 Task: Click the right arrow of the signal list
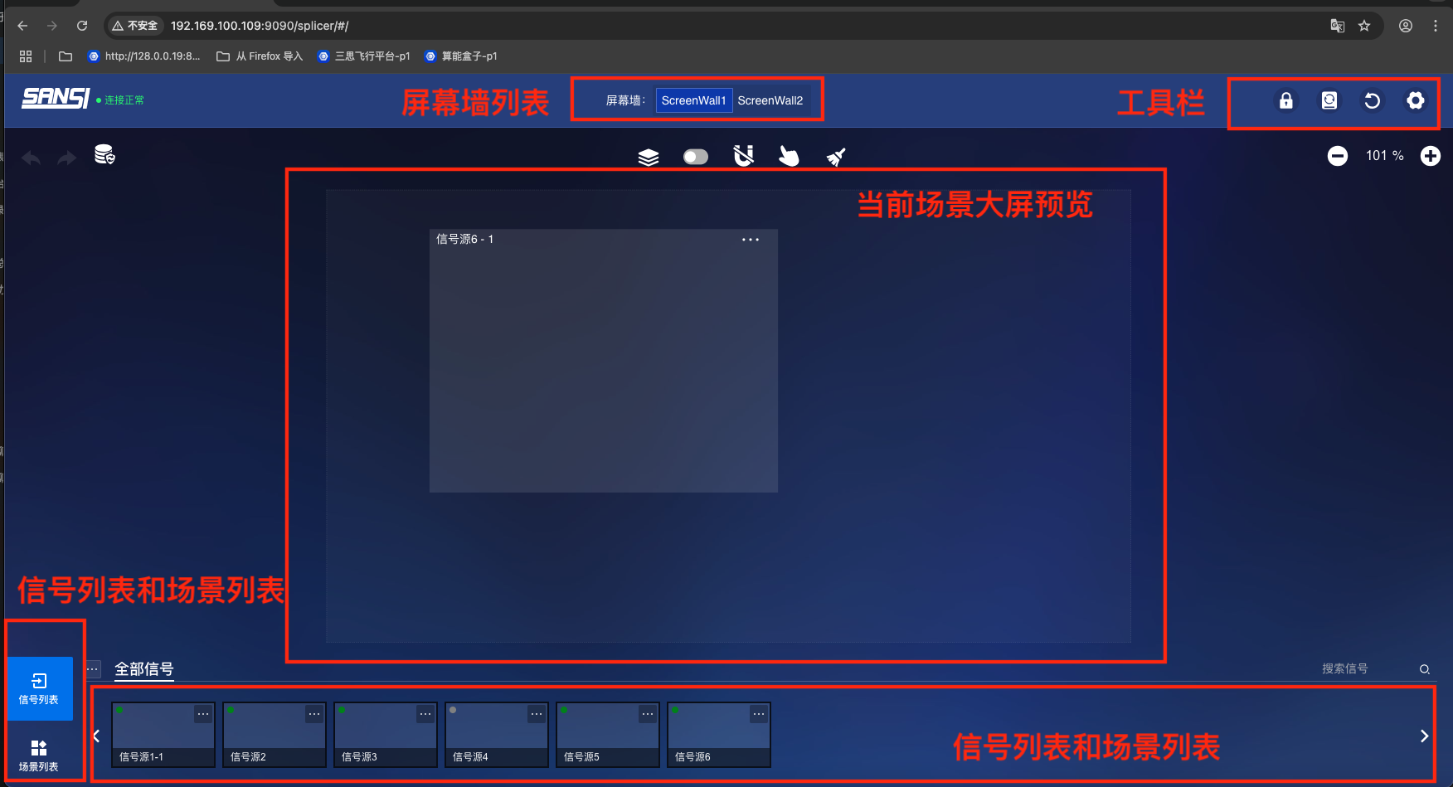pyautogui.click(x=1424, y=736)
